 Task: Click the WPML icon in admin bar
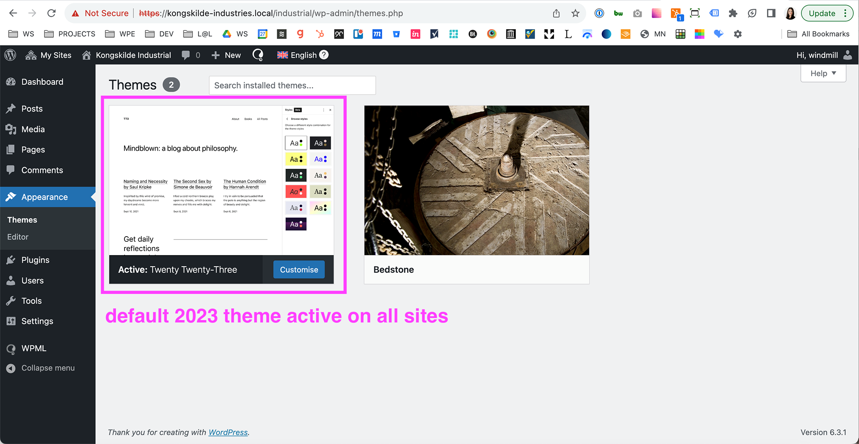(x=258, y=55)
